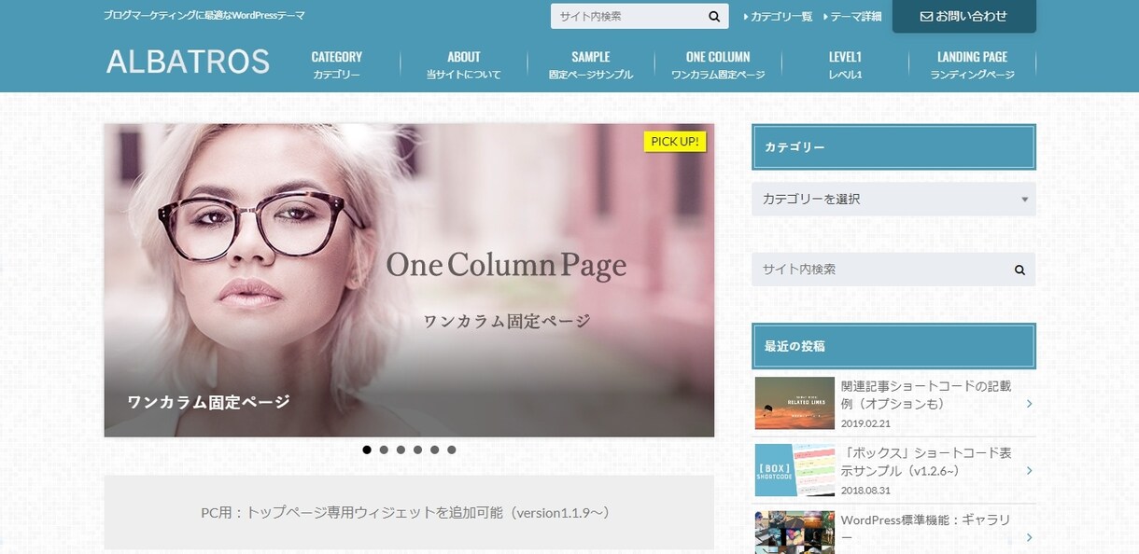Click the 2019.02.21 post date
Screen dimensions: 1139x554
(865, 422)
